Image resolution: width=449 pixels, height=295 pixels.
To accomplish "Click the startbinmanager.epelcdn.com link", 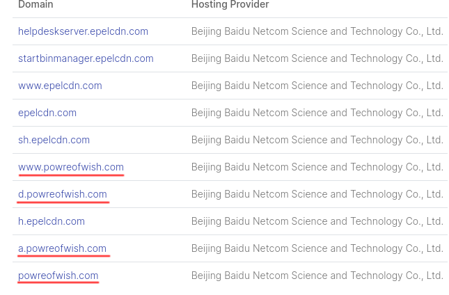I will pos(86,58).
